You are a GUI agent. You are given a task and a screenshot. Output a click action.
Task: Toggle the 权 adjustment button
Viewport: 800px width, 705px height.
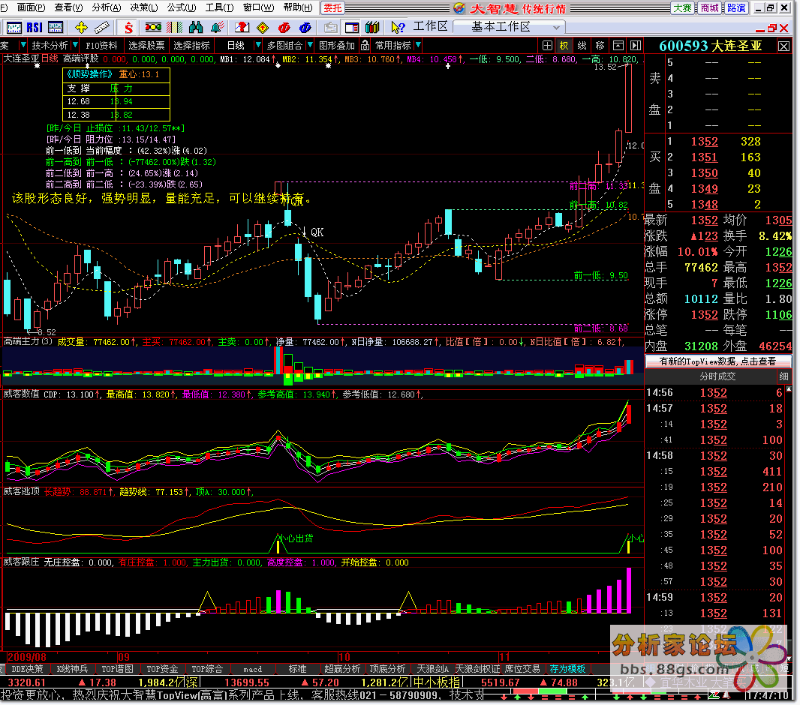[x=564, y=46]
